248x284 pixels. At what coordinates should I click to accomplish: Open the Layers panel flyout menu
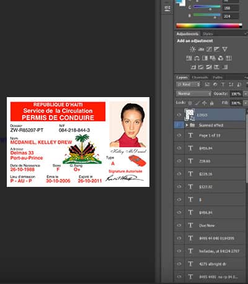(x=246, y=77)
